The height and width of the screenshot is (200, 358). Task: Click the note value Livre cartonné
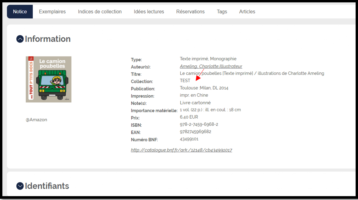(x=195, y=103)
